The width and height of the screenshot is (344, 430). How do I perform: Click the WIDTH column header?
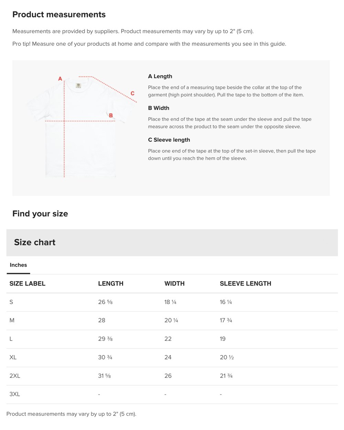pyautogui.click(x=174, y=283)
